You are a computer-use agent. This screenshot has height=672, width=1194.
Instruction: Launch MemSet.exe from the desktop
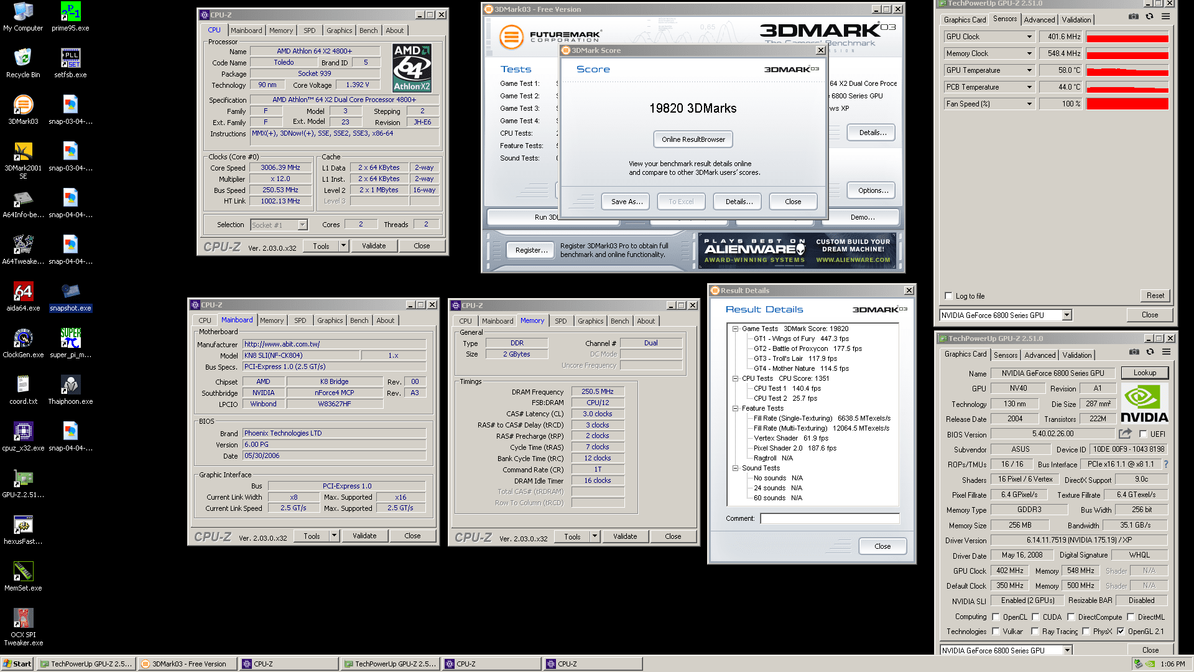pyautogui.click(x=23, y=576)
